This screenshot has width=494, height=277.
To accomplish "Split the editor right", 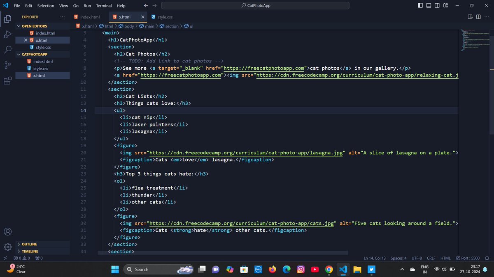I will click(x=478, y=17).
